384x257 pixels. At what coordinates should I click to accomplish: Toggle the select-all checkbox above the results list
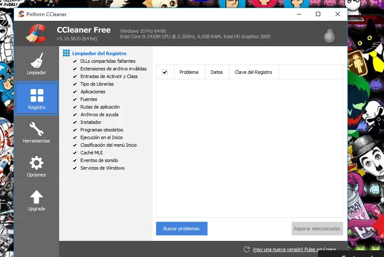click(x=165, y=72)
